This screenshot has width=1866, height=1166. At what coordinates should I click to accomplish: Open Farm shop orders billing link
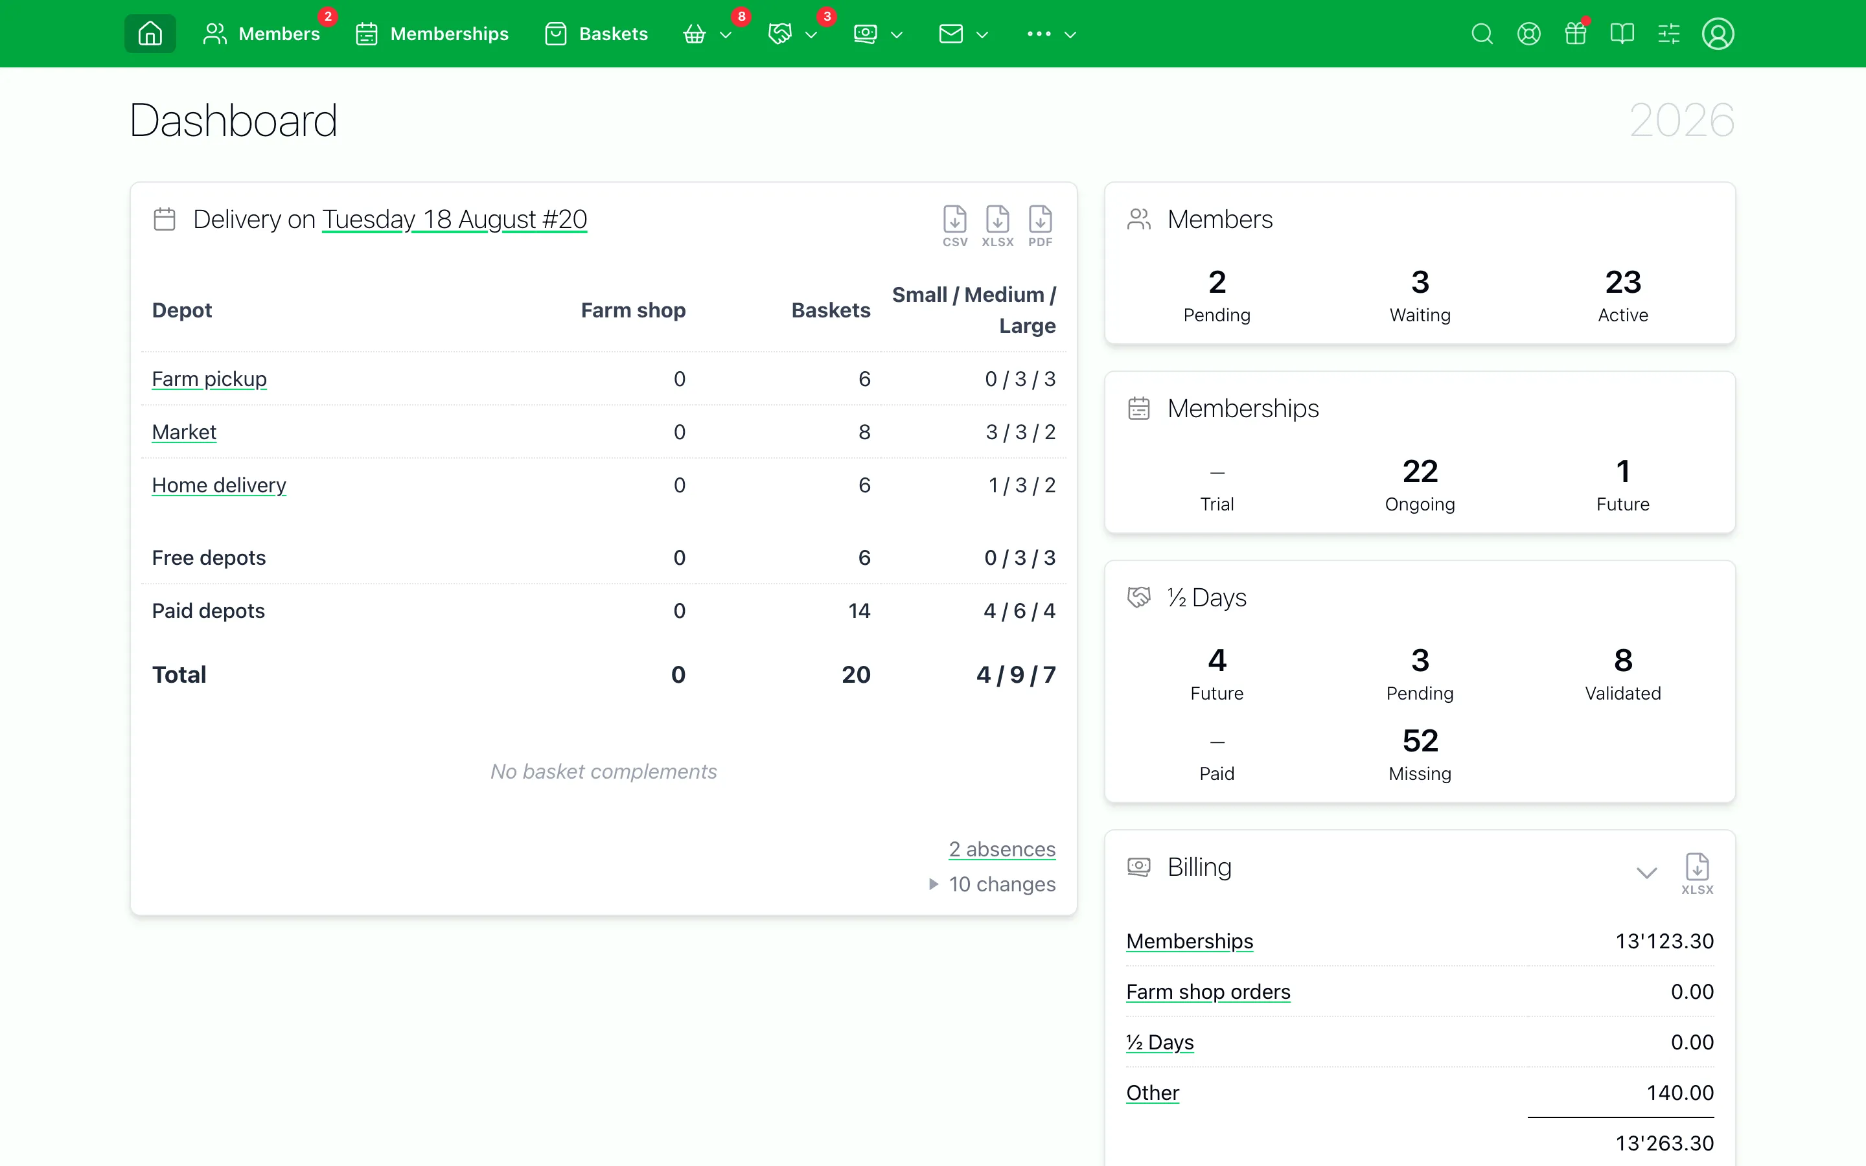pyautogui.click(x=1208, y=992)
